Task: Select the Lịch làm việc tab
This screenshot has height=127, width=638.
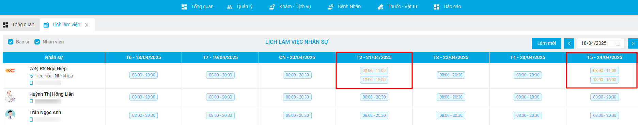Action: 67,24
